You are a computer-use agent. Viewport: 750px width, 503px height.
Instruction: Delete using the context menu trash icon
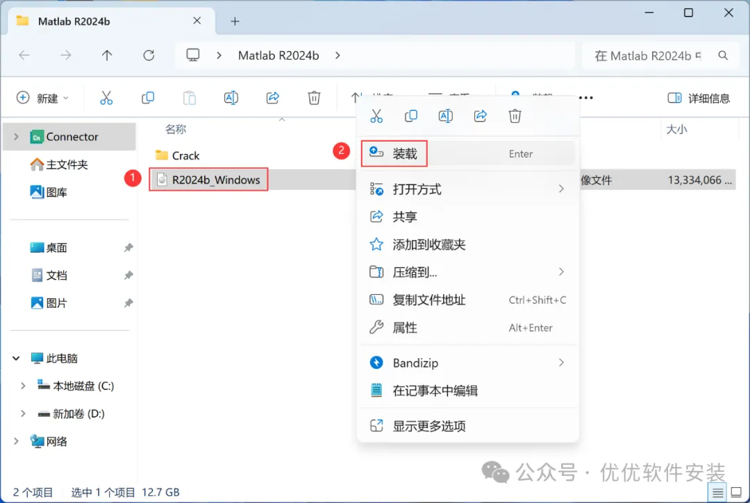pos(515,116)
